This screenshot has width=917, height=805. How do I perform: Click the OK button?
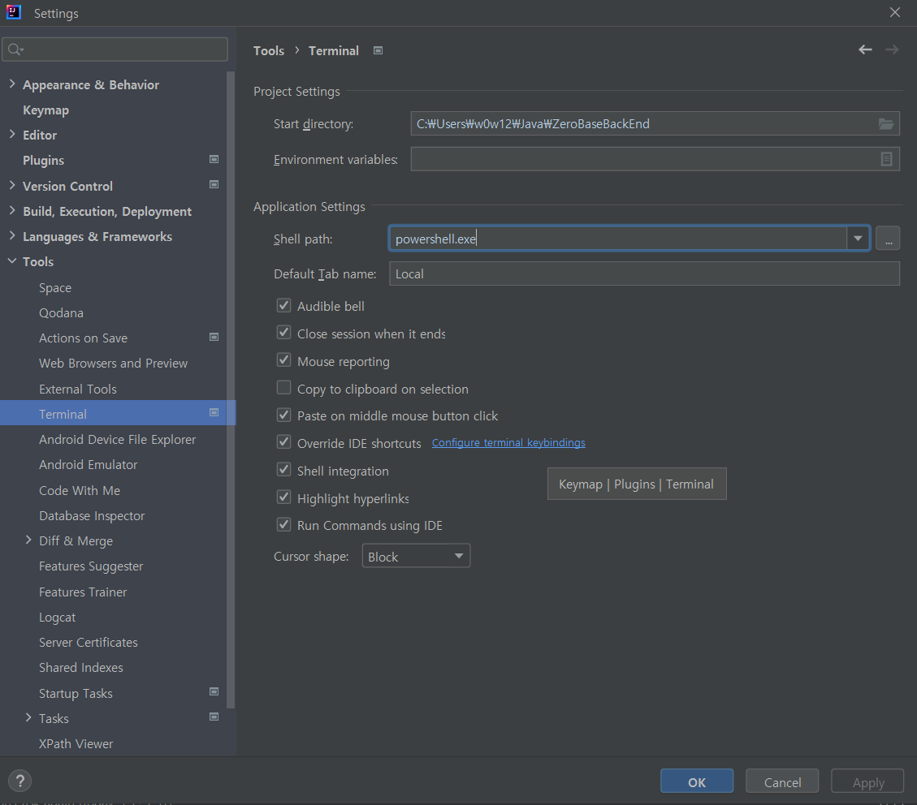[697, 781]
